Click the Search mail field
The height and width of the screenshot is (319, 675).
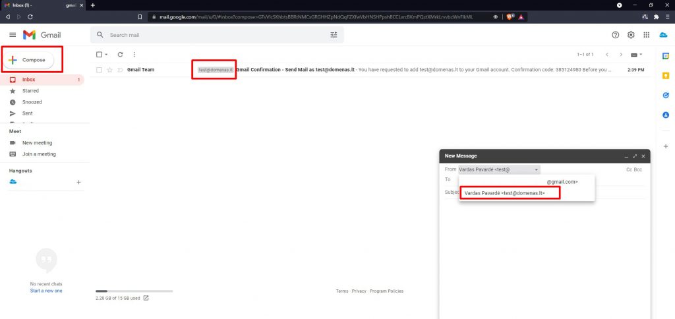pyautogui.click(x=217, y=35)
